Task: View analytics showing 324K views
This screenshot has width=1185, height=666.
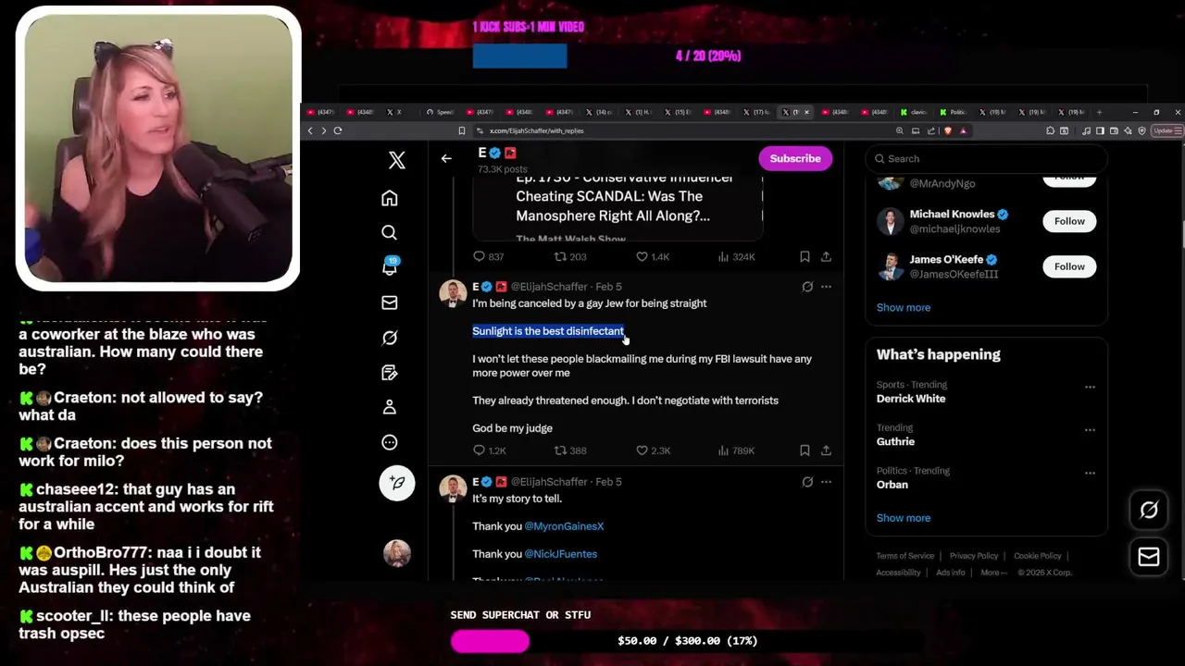Action: pyautogui.click(x=737, y=256)
